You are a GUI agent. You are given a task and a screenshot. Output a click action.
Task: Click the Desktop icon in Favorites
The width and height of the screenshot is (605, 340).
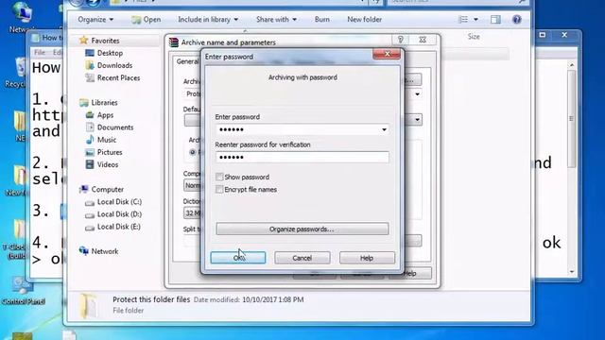(x=90, y=53)
